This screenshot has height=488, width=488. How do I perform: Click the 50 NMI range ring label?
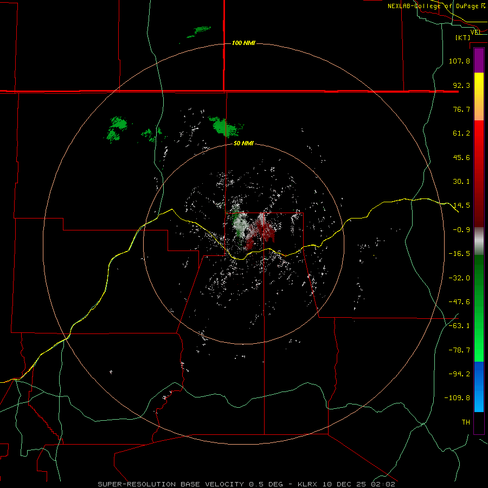coord(243,144)
